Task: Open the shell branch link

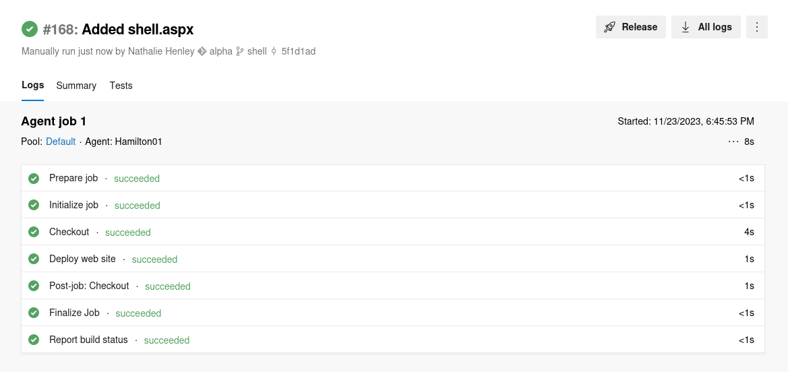Action: coord(257,51)
